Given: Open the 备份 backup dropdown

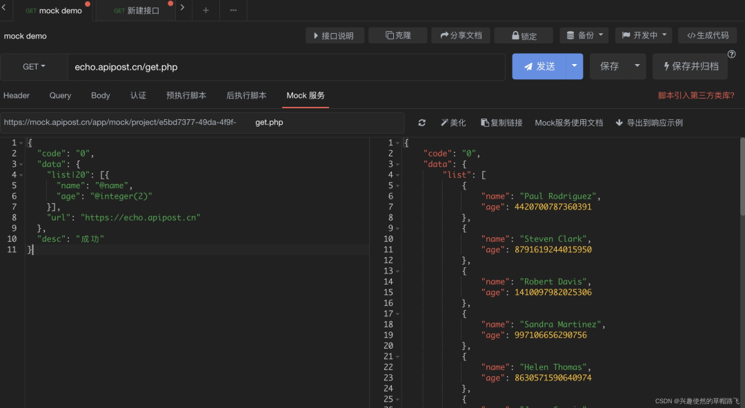Looking at the screenshot, I should coord(584,35).
